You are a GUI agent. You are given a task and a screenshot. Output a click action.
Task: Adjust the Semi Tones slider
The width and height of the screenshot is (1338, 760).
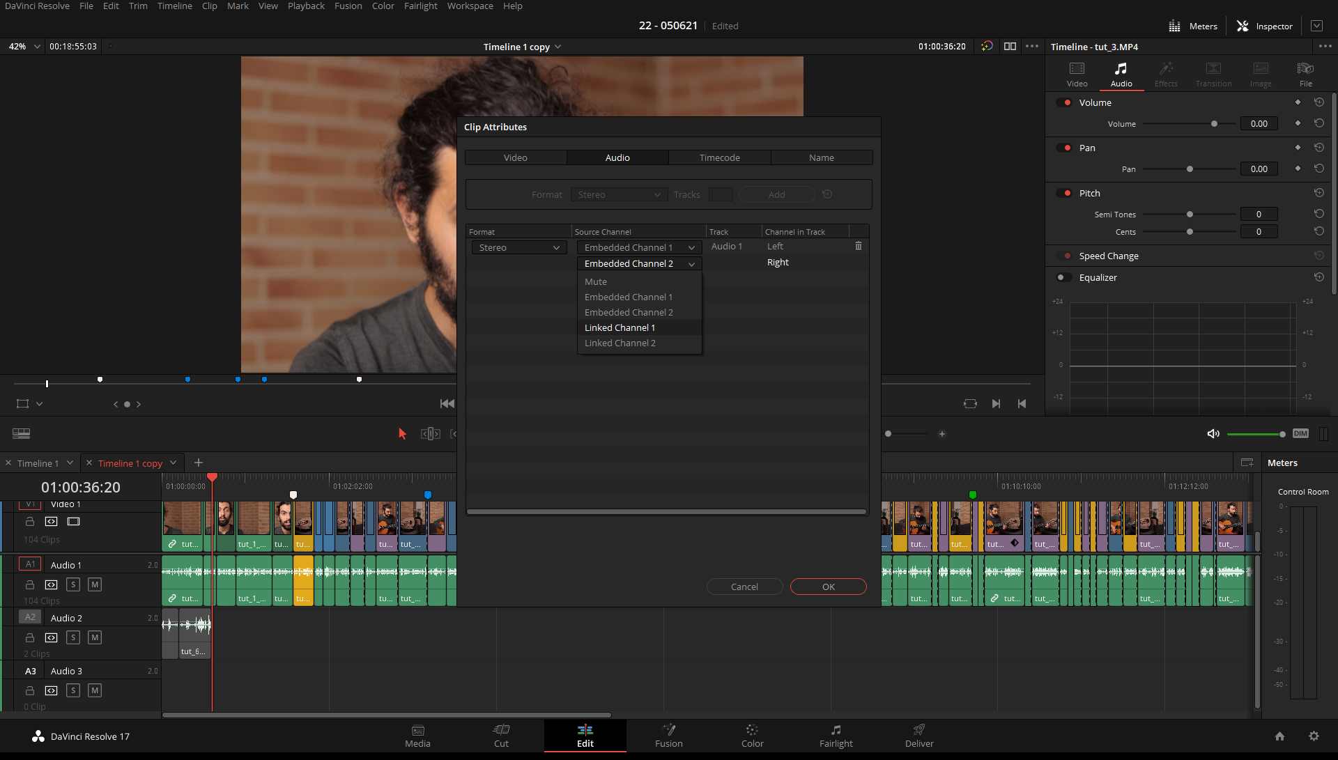point(1190,214)
